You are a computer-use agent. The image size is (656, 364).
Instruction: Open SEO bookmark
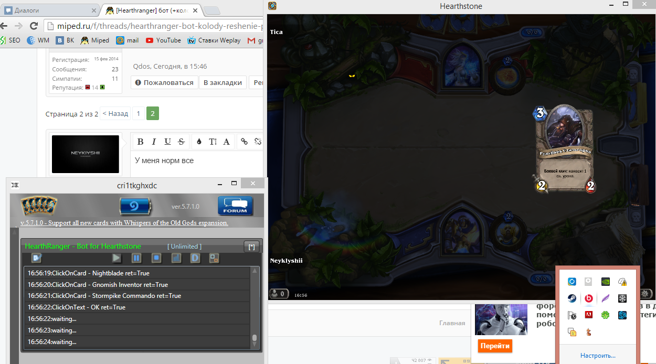pyautogui.click(x=10, y=40)
